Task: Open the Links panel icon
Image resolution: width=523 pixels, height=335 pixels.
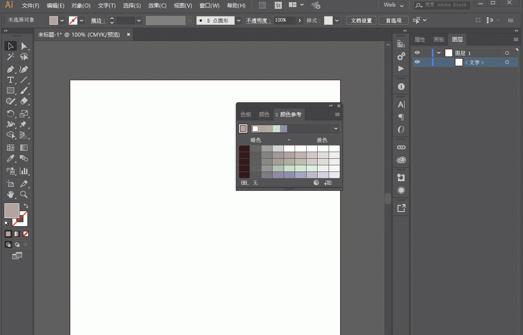Action: click(x=401, y=147)
